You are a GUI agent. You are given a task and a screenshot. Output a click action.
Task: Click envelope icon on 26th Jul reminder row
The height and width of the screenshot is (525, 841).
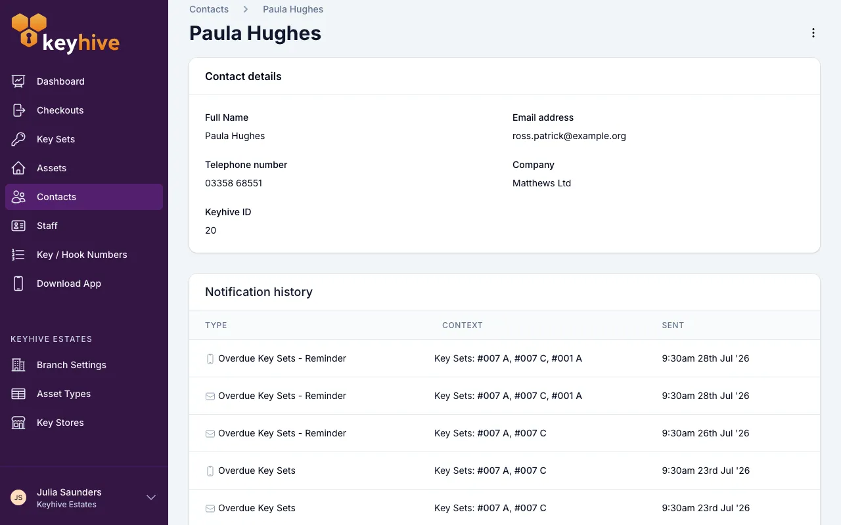(x=210, y=434)
